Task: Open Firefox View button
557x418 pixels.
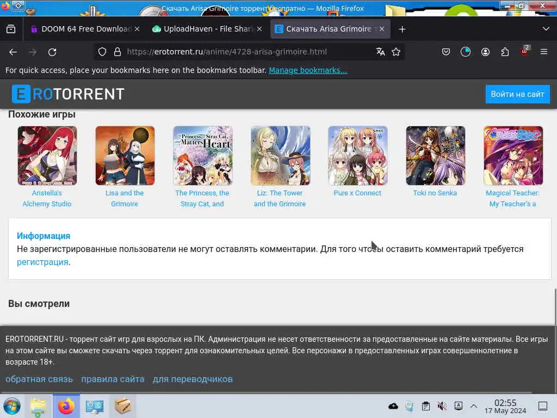Action: coord(11,29)
